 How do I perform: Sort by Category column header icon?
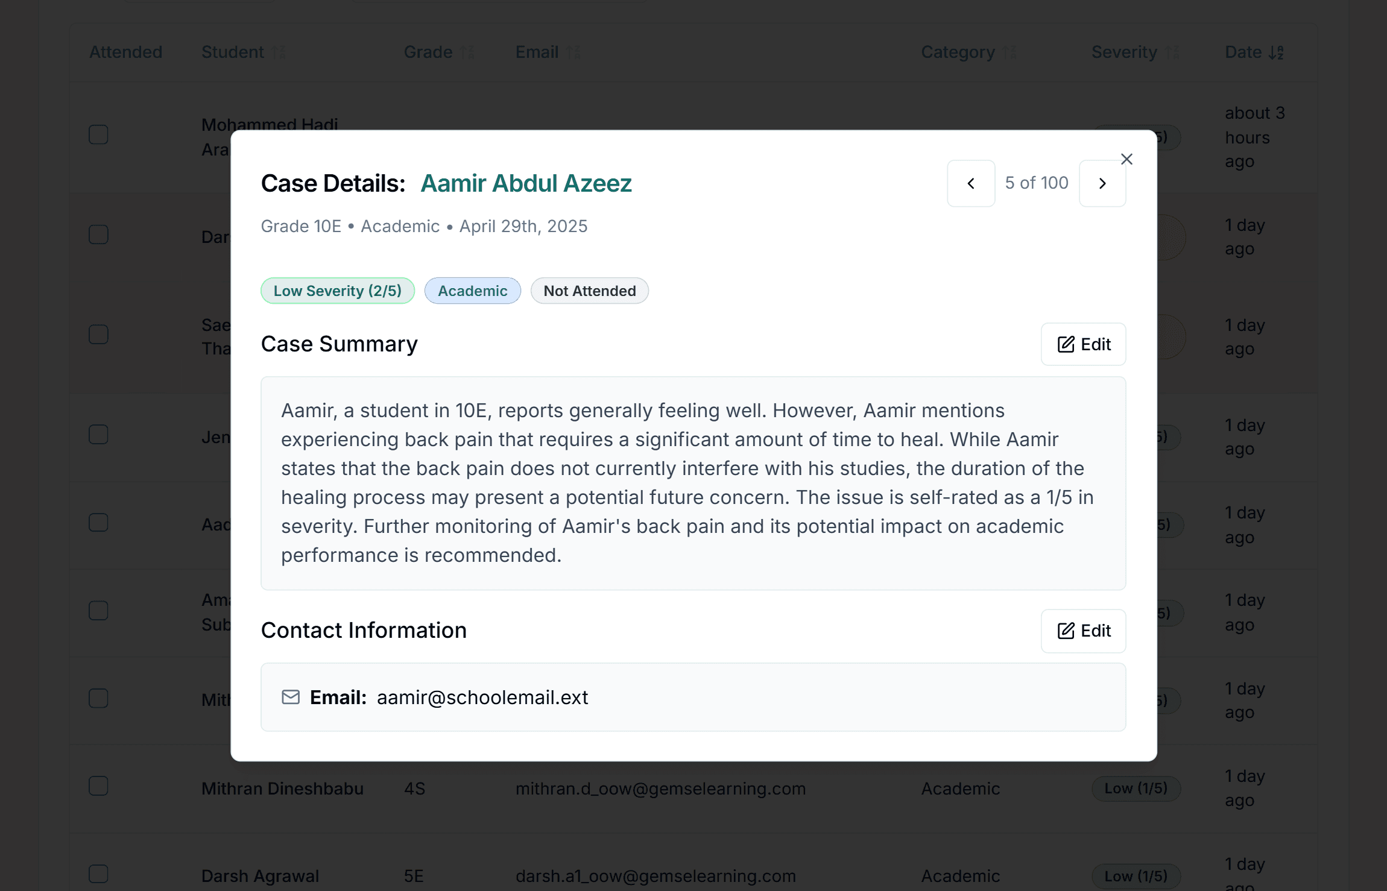[x=1010, y=52]
